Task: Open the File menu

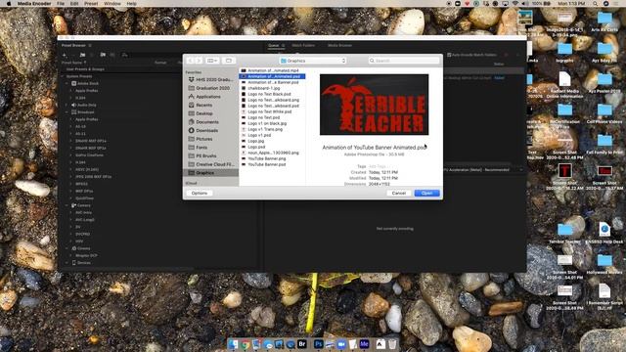Action: coord(61,3)
